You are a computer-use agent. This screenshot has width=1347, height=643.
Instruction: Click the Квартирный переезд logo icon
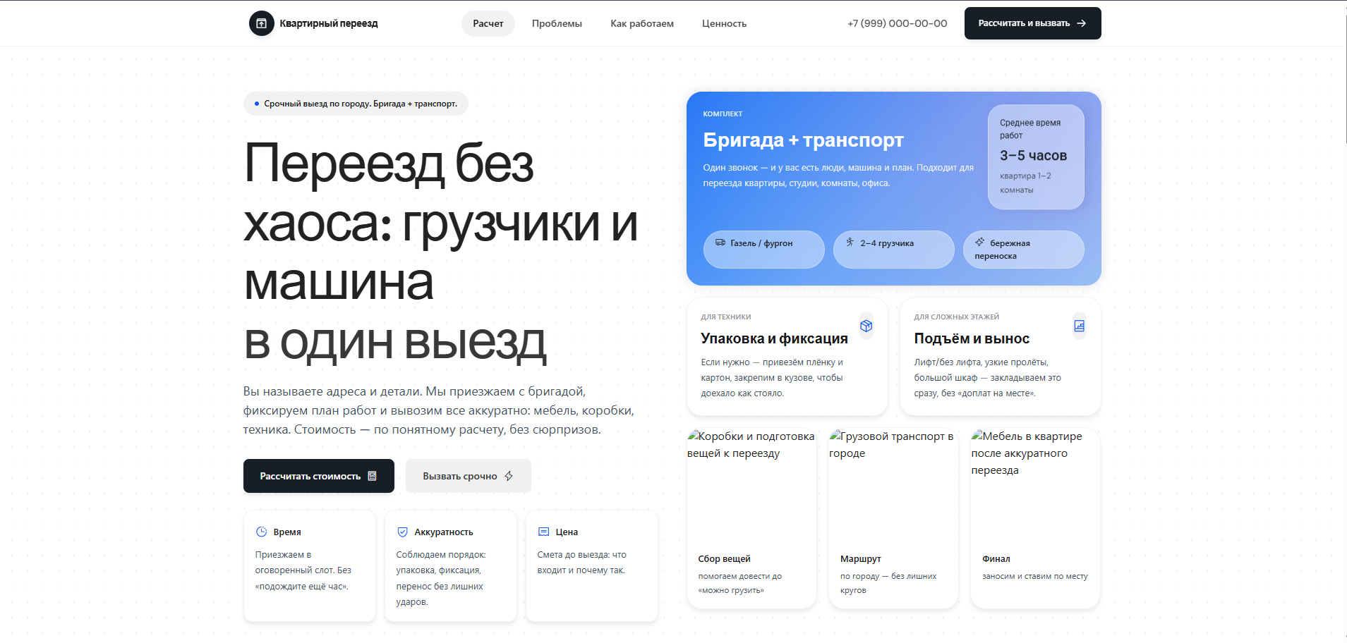[261, 23]
